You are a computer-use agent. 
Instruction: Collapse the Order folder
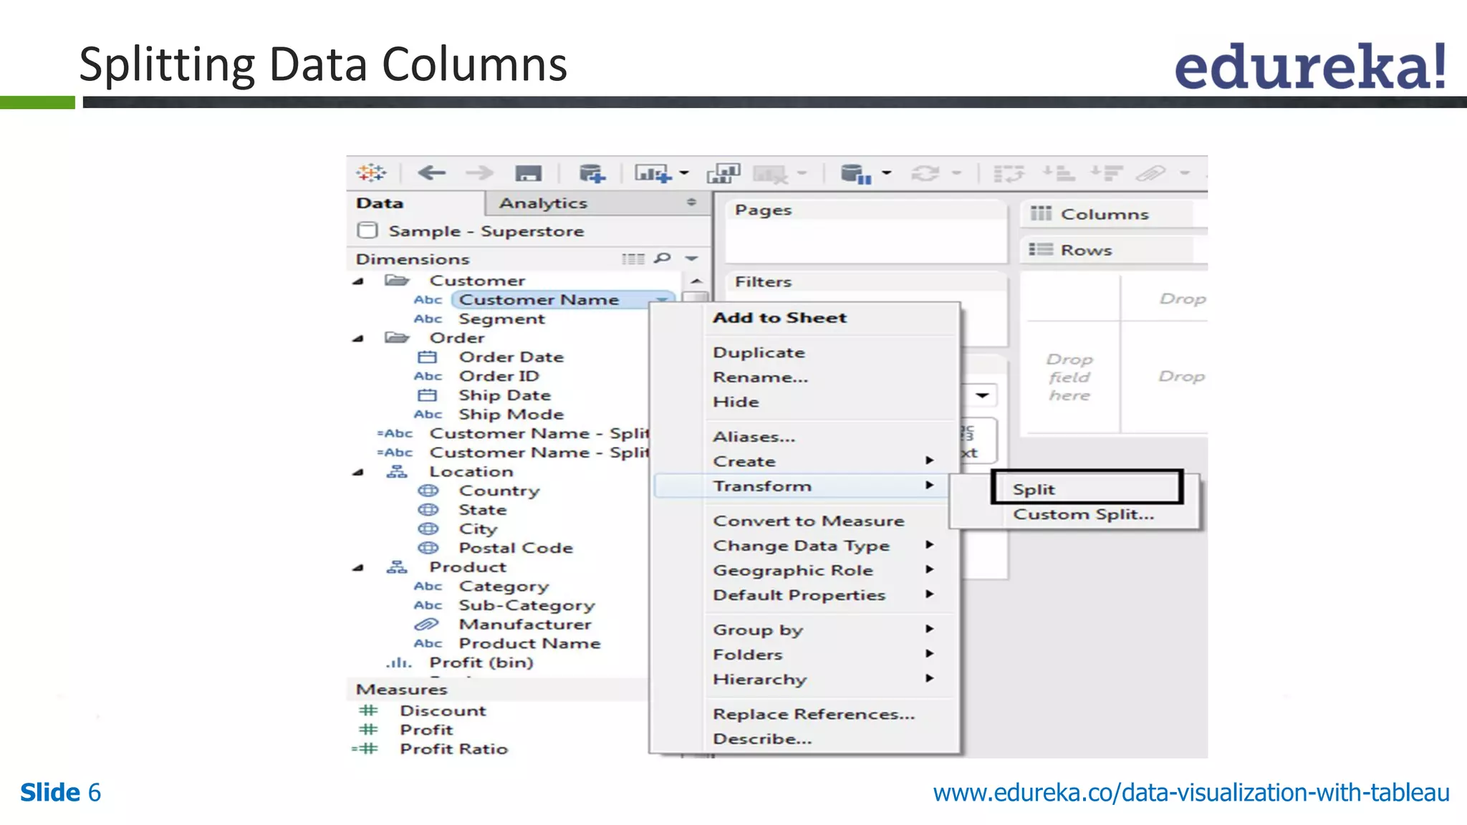(x=358, y=339)
